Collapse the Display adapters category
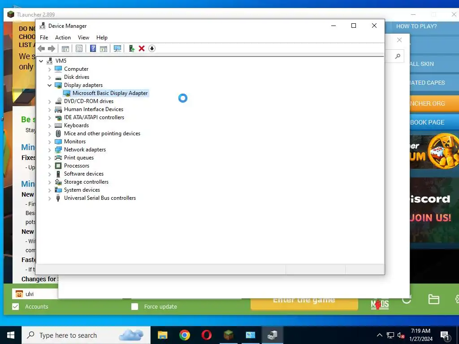Image resolution: width=459 pixels, height=344 pixels. [x=49, y=85]
